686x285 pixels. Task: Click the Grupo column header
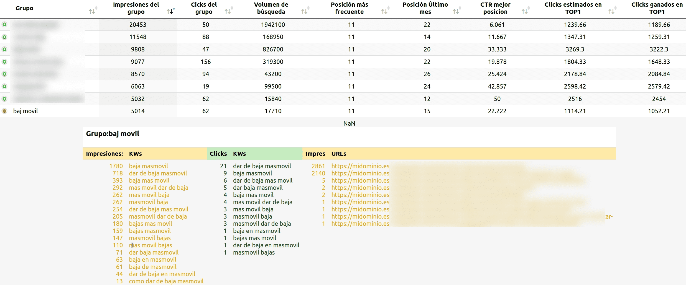(24, 8)
